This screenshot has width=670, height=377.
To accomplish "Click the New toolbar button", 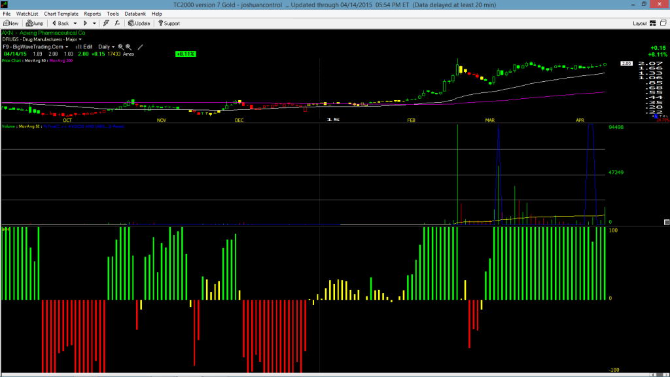I will (10, 24).
